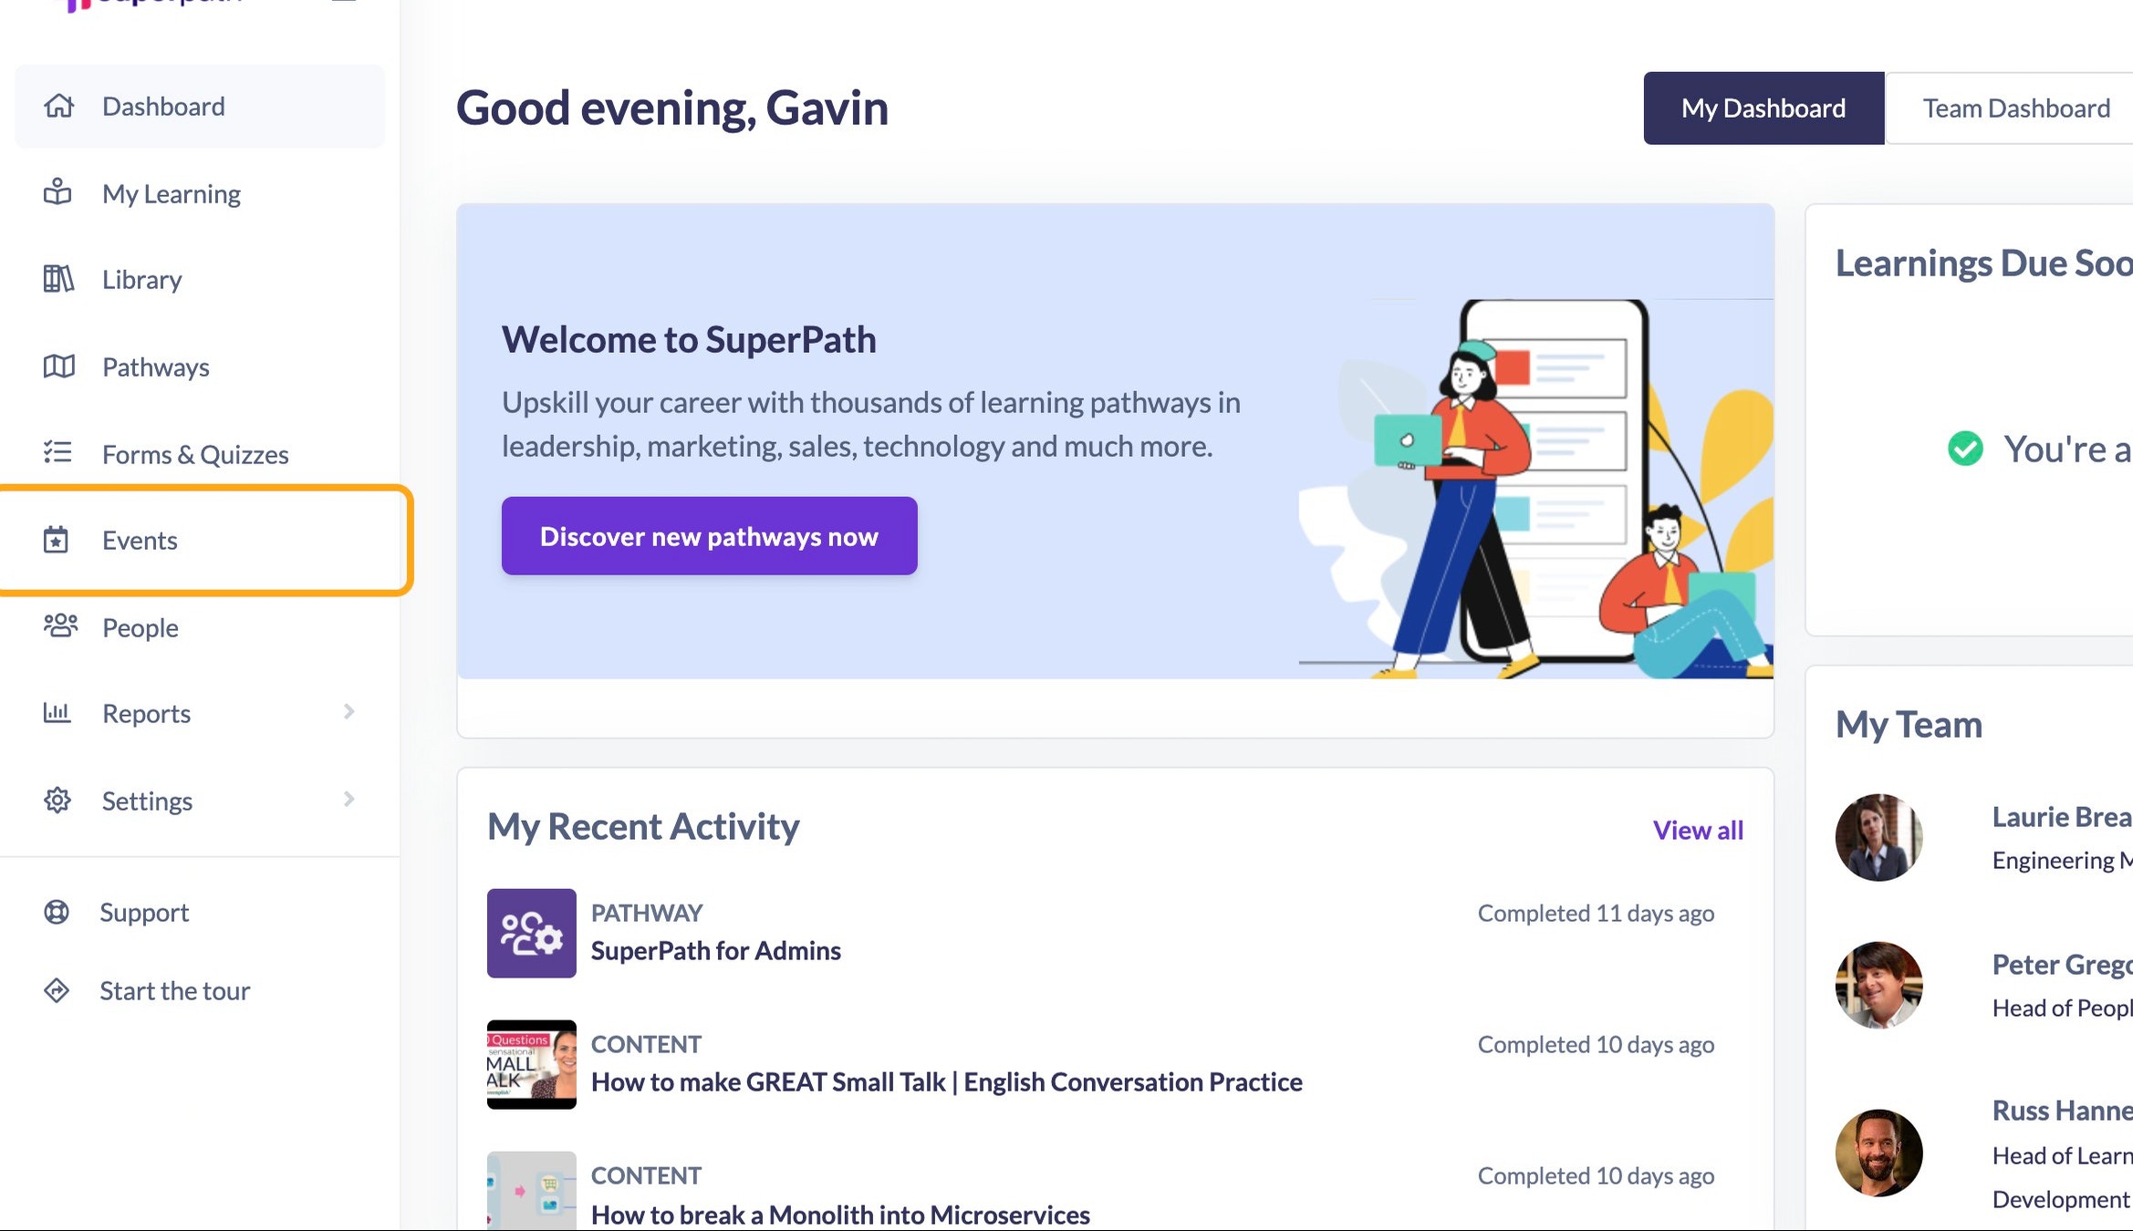Click Events calendar icon

(x=57, y=539)
